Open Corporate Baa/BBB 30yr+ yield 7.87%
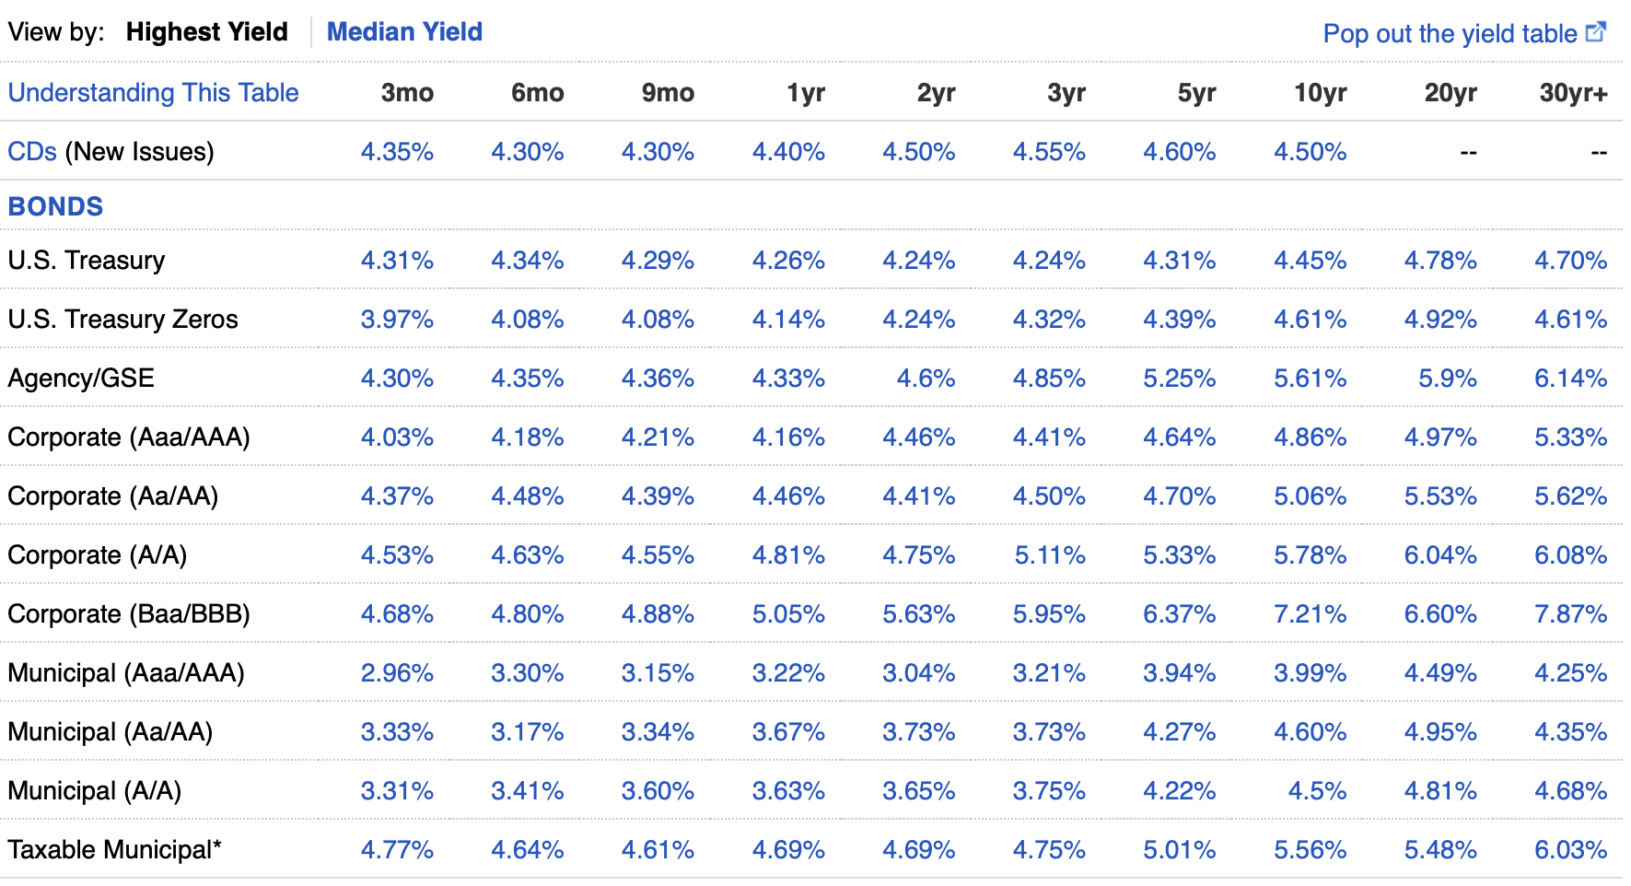1631x886 pixels. (1570, 614)
